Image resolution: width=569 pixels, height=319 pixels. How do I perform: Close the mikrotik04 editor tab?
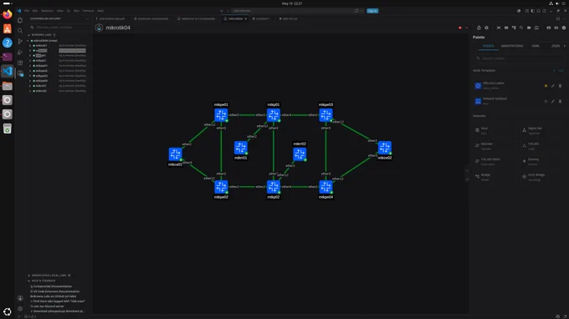click(x=246, y=19)
